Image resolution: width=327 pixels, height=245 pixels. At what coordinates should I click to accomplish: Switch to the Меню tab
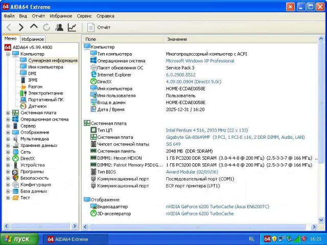10,39
